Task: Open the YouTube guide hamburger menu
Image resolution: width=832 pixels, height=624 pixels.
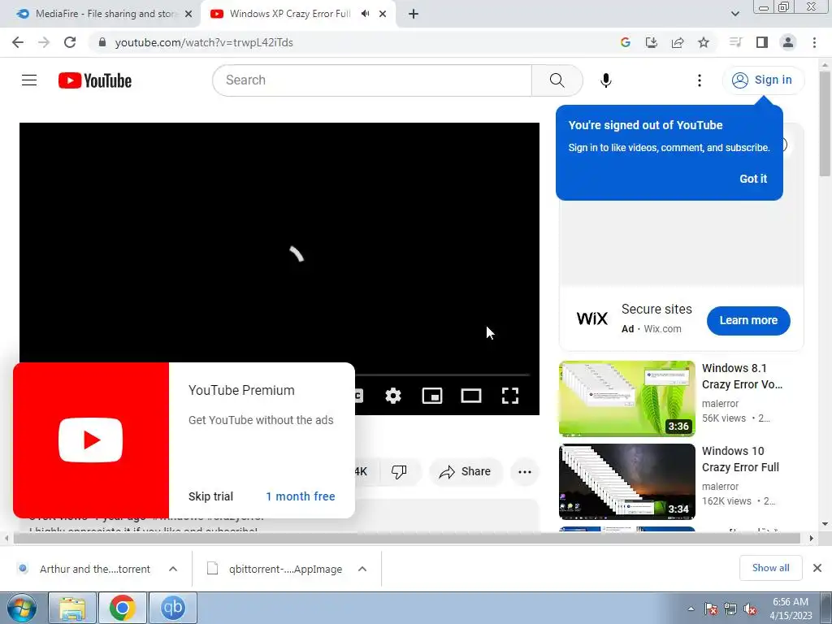Action: coord(29,80)
